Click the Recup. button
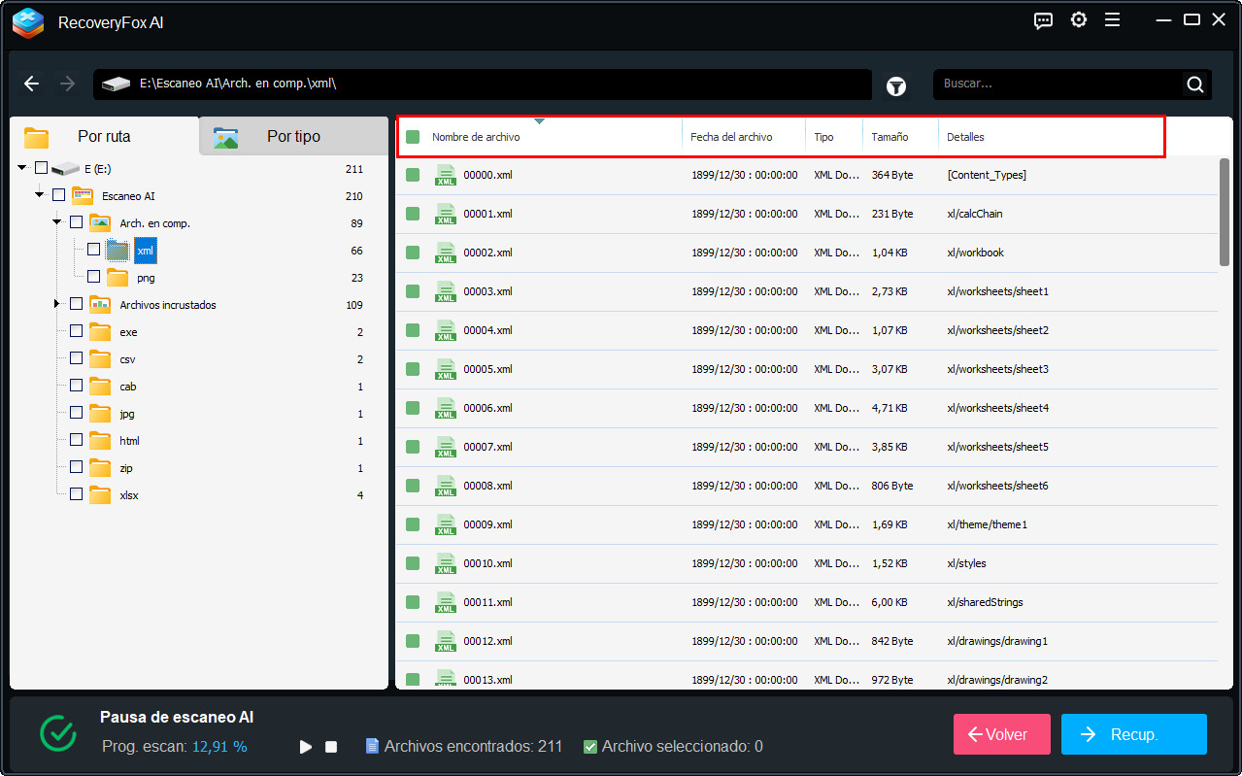Image resolution: width=1242 pixels, height=776 pixels. pos(1133,734)
